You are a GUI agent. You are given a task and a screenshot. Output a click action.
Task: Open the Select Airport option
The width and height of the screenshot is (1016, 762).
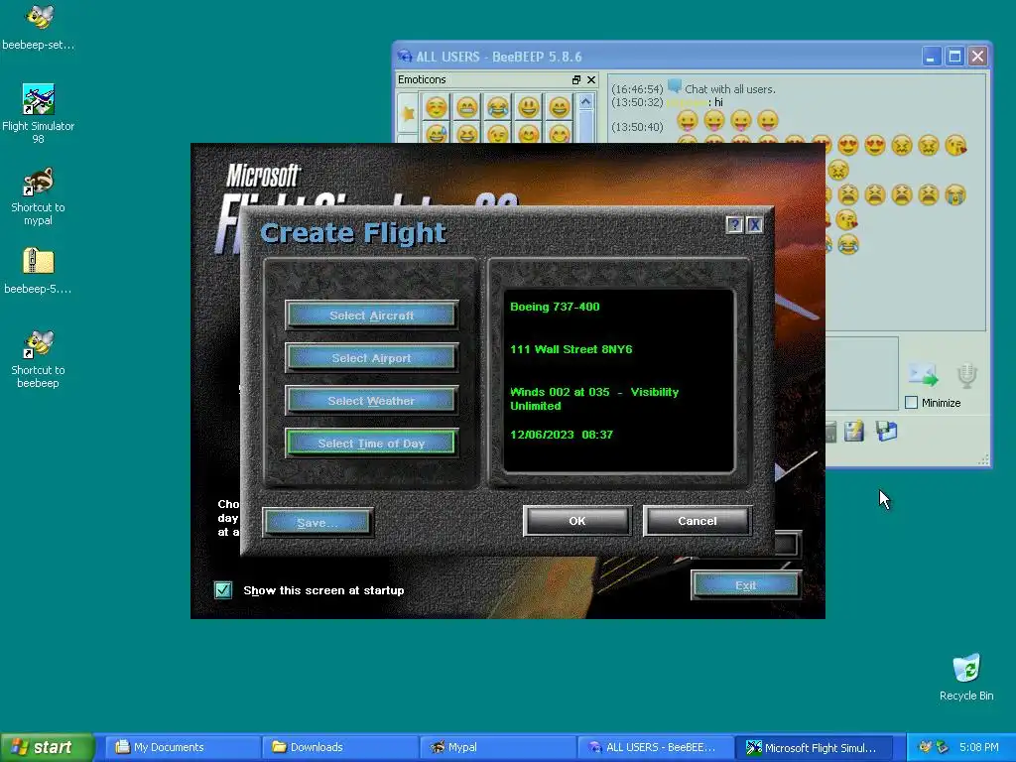pyautogui.click(x=371, y=358)
